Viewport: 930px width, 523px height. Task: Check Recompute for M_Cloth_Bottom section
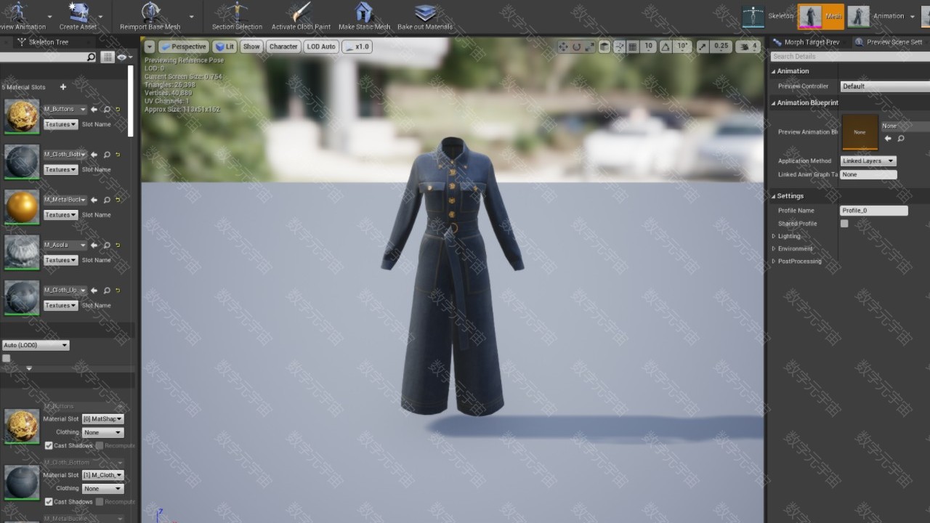click(x=100, y=501)
